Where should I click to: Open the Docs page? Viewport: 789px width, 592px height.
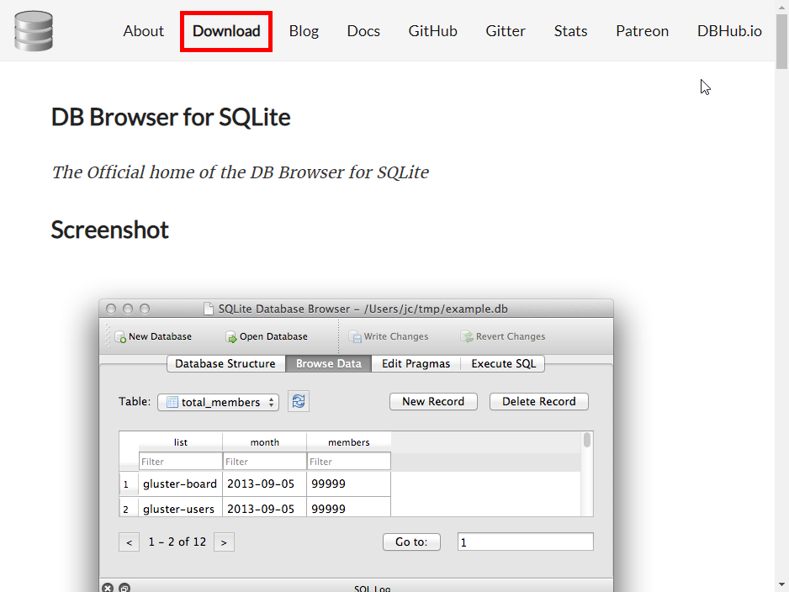point(363,31)
